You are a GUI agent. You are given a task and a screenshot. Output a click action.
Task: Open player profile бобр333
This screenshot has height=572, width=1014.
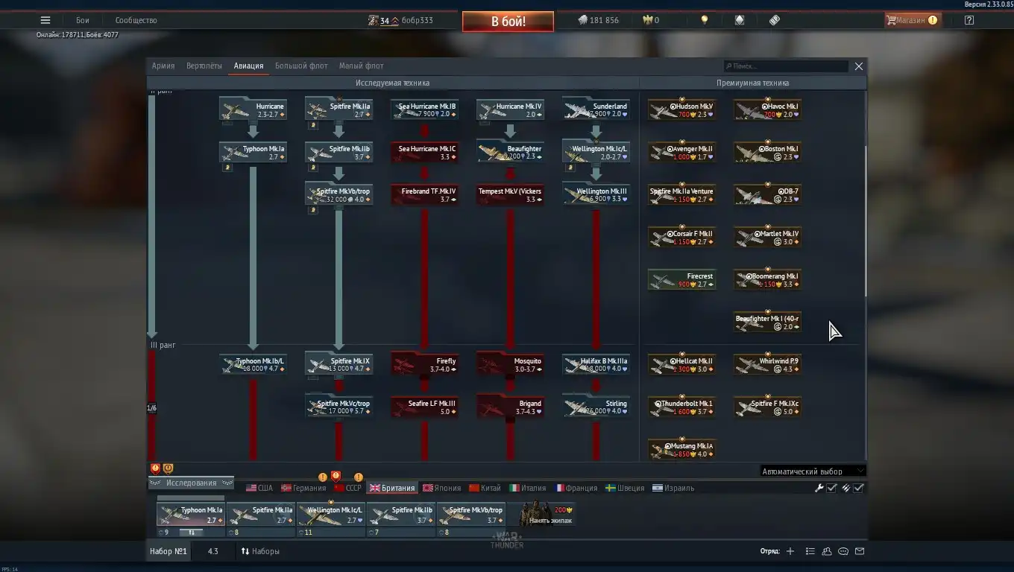(x=418, y=20)
